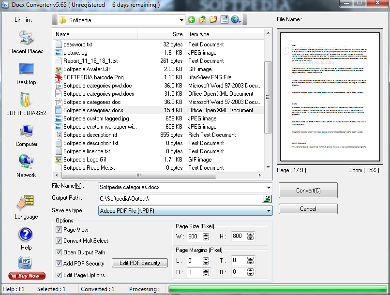Open the Computer location

tap(26, 136)
